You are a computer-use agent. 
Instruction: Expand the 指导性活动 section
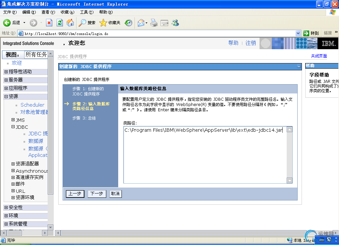coord(6,72)
